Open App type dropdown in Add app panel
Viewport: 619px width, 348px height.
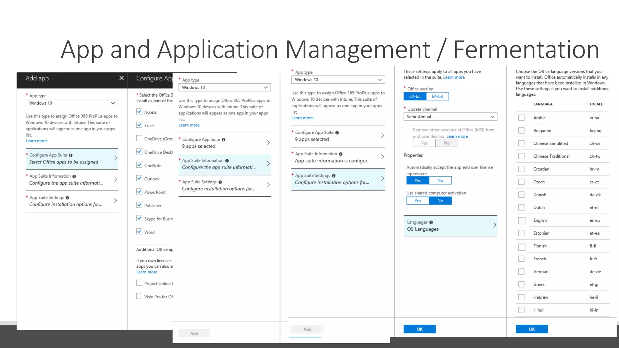click(x=72, y=103)
